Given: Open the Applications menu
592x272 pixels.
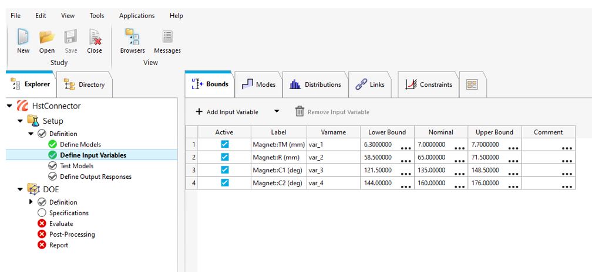Looking at the screenshot, I should [x=137, y=16].
